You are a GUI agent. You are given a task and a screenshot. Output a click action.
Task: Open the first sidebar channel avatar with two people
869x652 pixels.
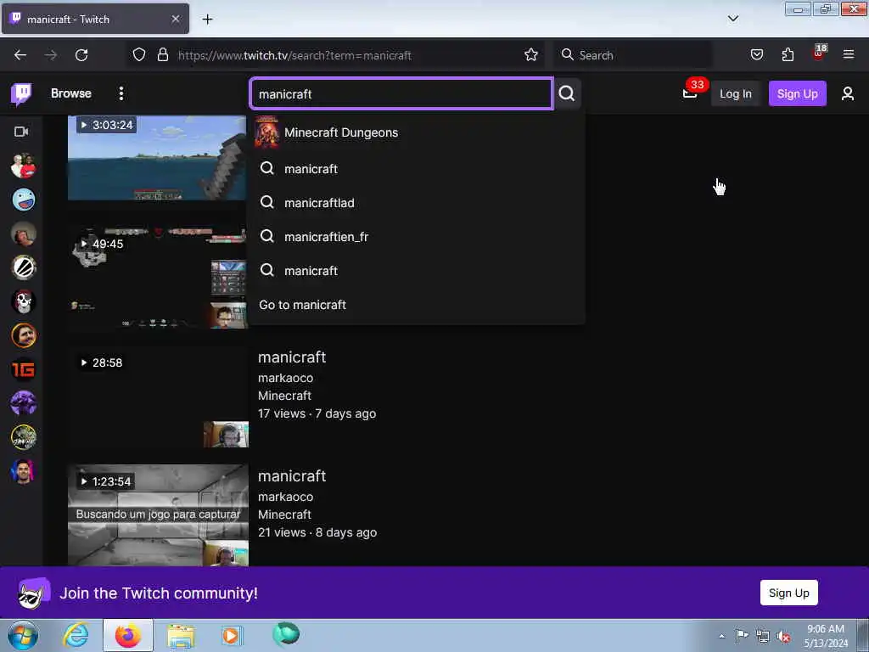pos(23,166)
